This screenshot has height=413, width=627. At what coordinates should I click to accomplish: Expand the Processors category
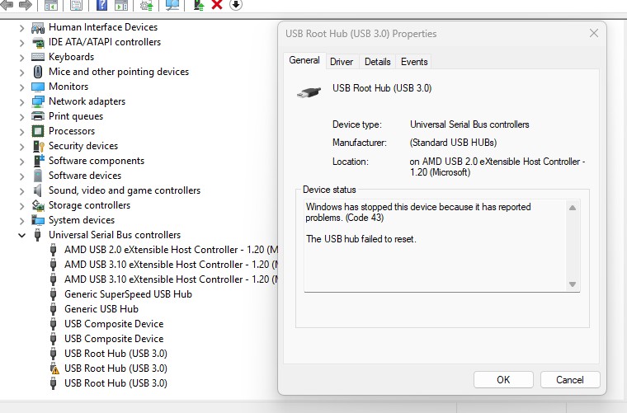[x=21, y=131]
